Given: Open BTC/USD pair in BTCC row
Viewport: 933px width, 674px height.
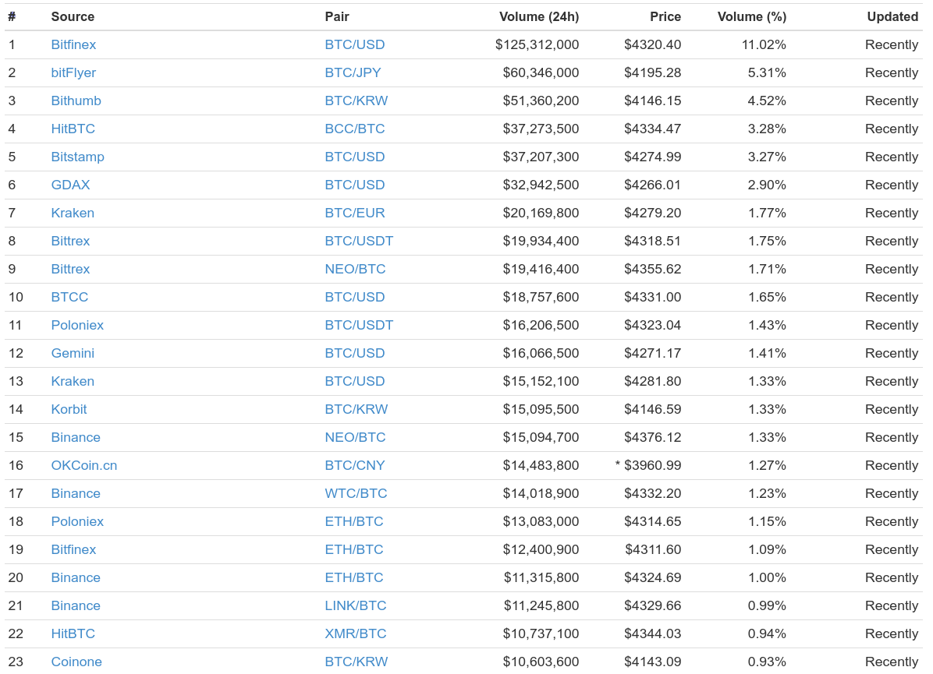Looking at the screenshot, I should click(x=355, y=297).
